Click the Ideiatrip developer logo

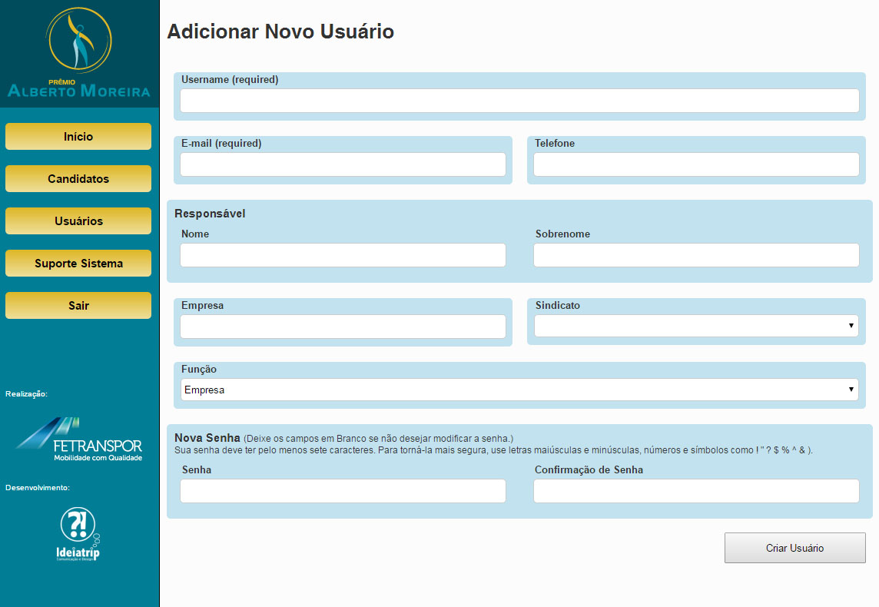pos(78,534)
